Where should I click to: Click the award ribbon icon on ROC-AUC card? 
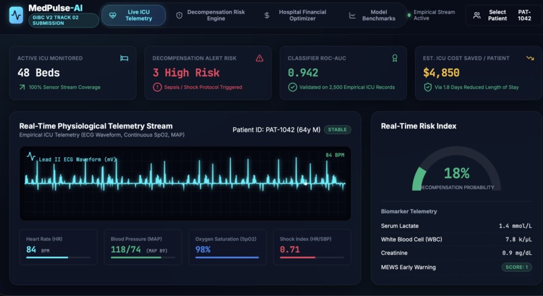[394, 58]
